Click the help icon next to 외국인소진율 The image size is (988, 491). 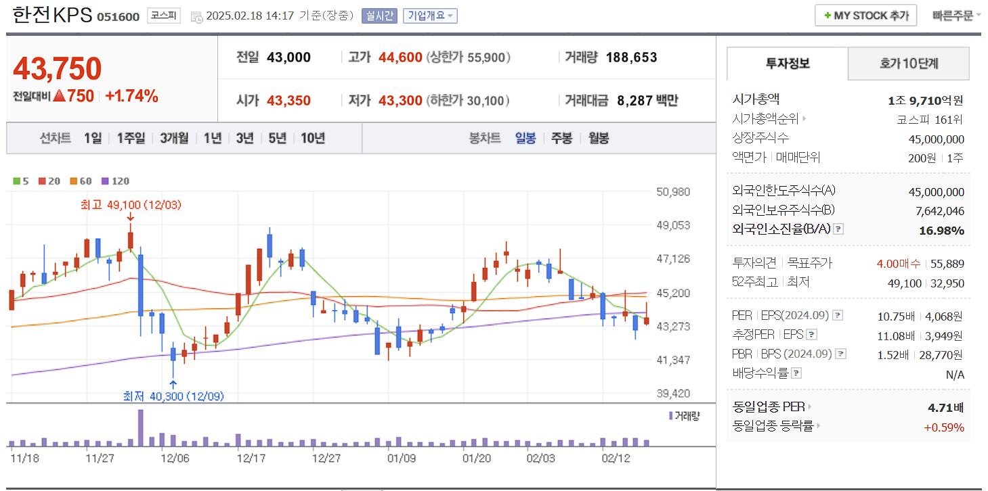[838, 228]
